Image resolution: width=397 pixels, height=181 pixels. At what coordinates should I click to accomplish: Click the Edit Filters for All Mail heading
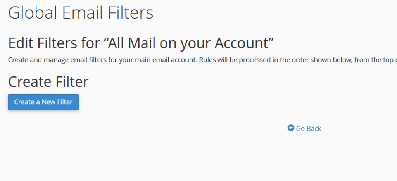(x=141, y=43)
